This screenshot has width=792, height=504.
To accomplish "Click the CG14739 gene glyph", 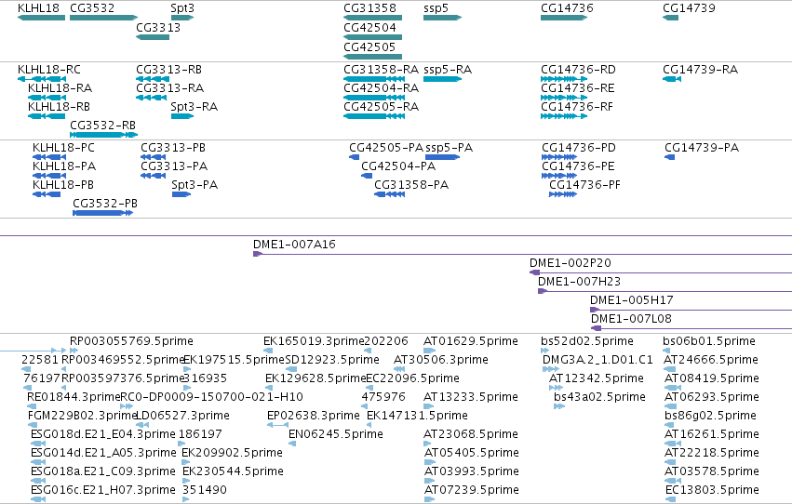I will tap(670, 18).
